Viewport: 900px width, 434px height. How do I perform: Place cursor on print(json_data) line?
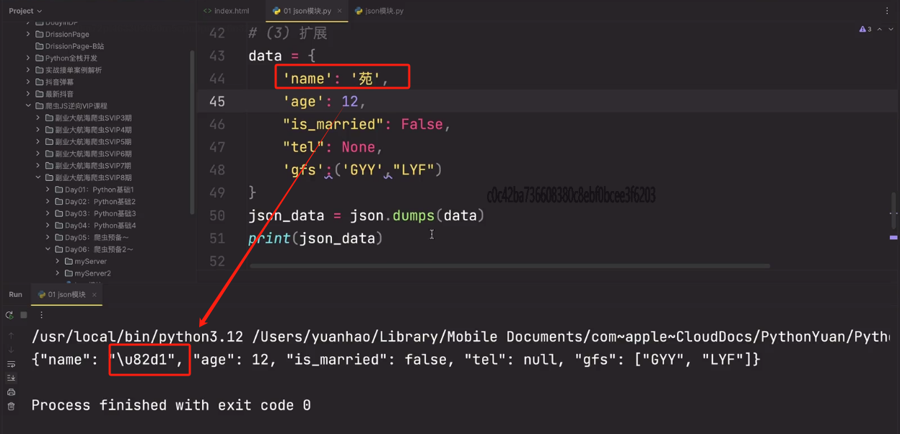point(316,238)
